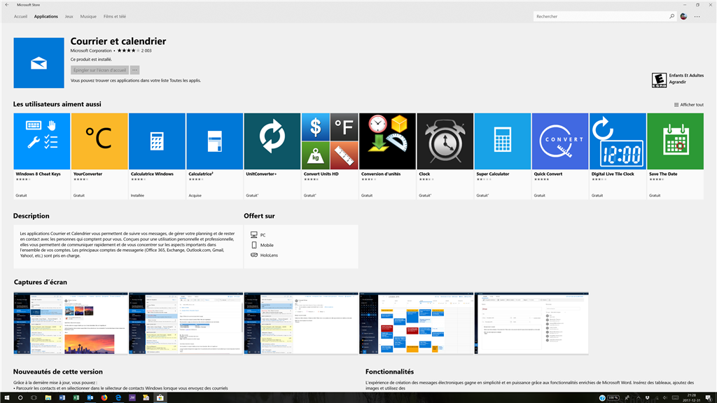Open the Digital Live Tile Clock app

[x=618, y=156]
